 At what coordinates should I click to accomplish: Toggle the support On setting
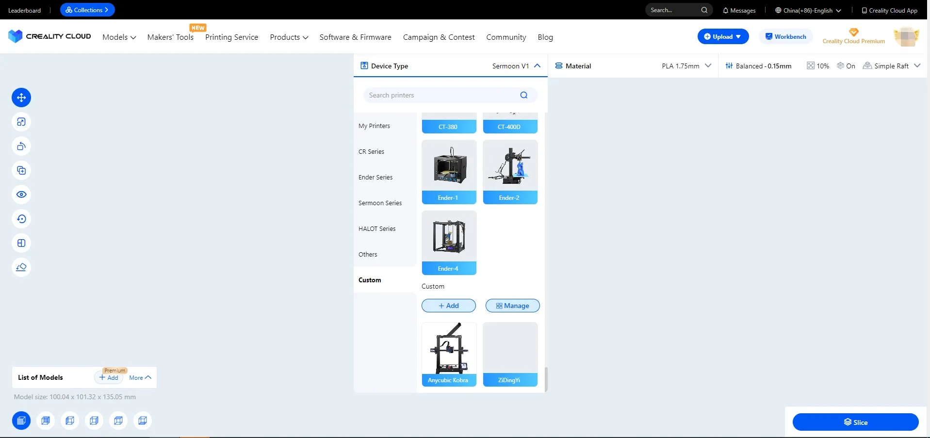click(846, 66)
